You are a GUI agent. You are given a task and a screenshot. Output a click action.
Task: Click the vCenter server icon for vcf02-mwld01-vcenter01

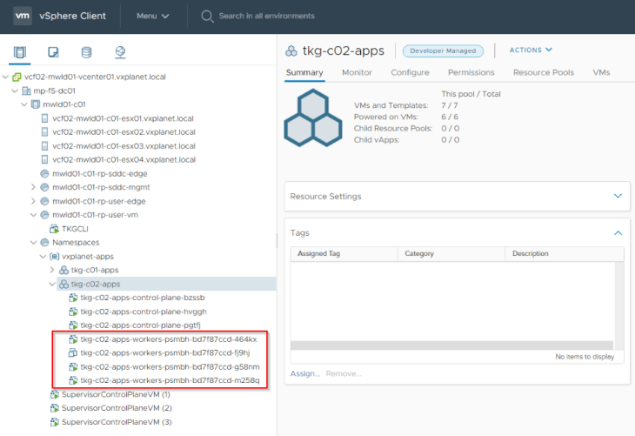tap(17, 77)
